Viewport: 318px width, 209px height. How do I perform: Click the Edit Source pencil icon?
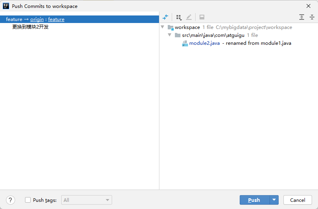[189, 17]
